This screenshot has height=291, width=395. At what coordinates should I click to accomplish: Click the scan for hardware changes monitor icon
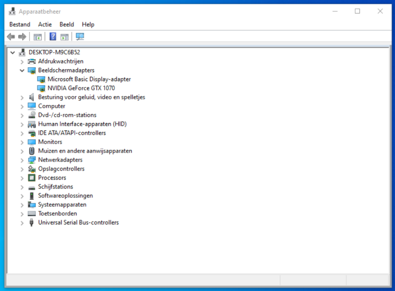pyautogui.click(x=80, y=37)
